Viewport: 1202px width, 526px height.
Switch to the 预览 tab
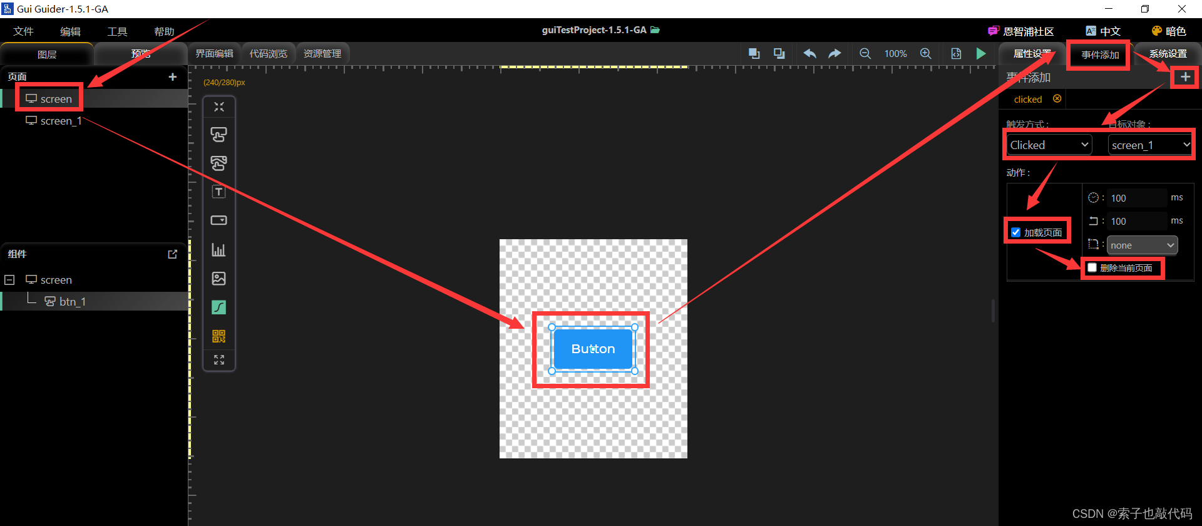141,54
